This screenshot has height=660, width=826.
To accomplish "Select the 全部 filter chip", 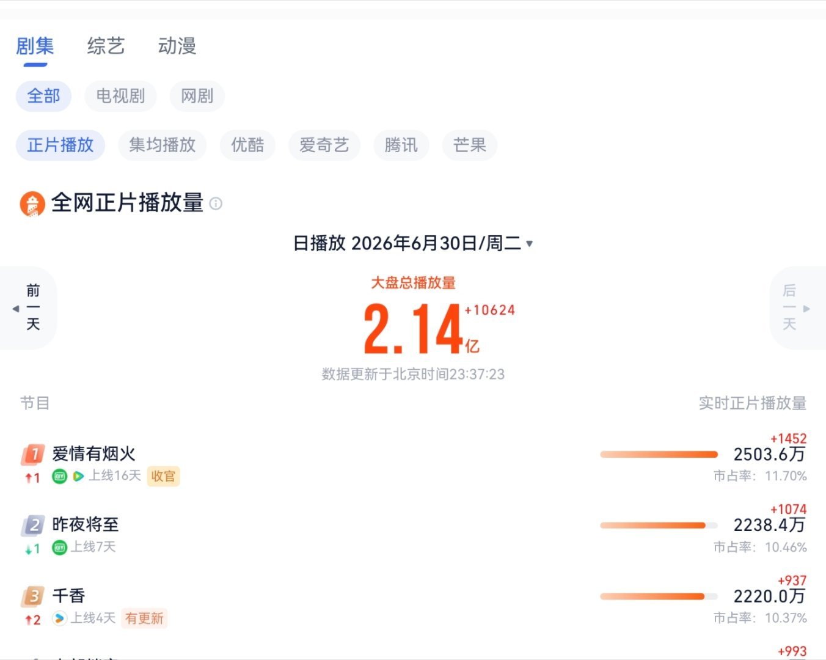I will pos(43,97).
